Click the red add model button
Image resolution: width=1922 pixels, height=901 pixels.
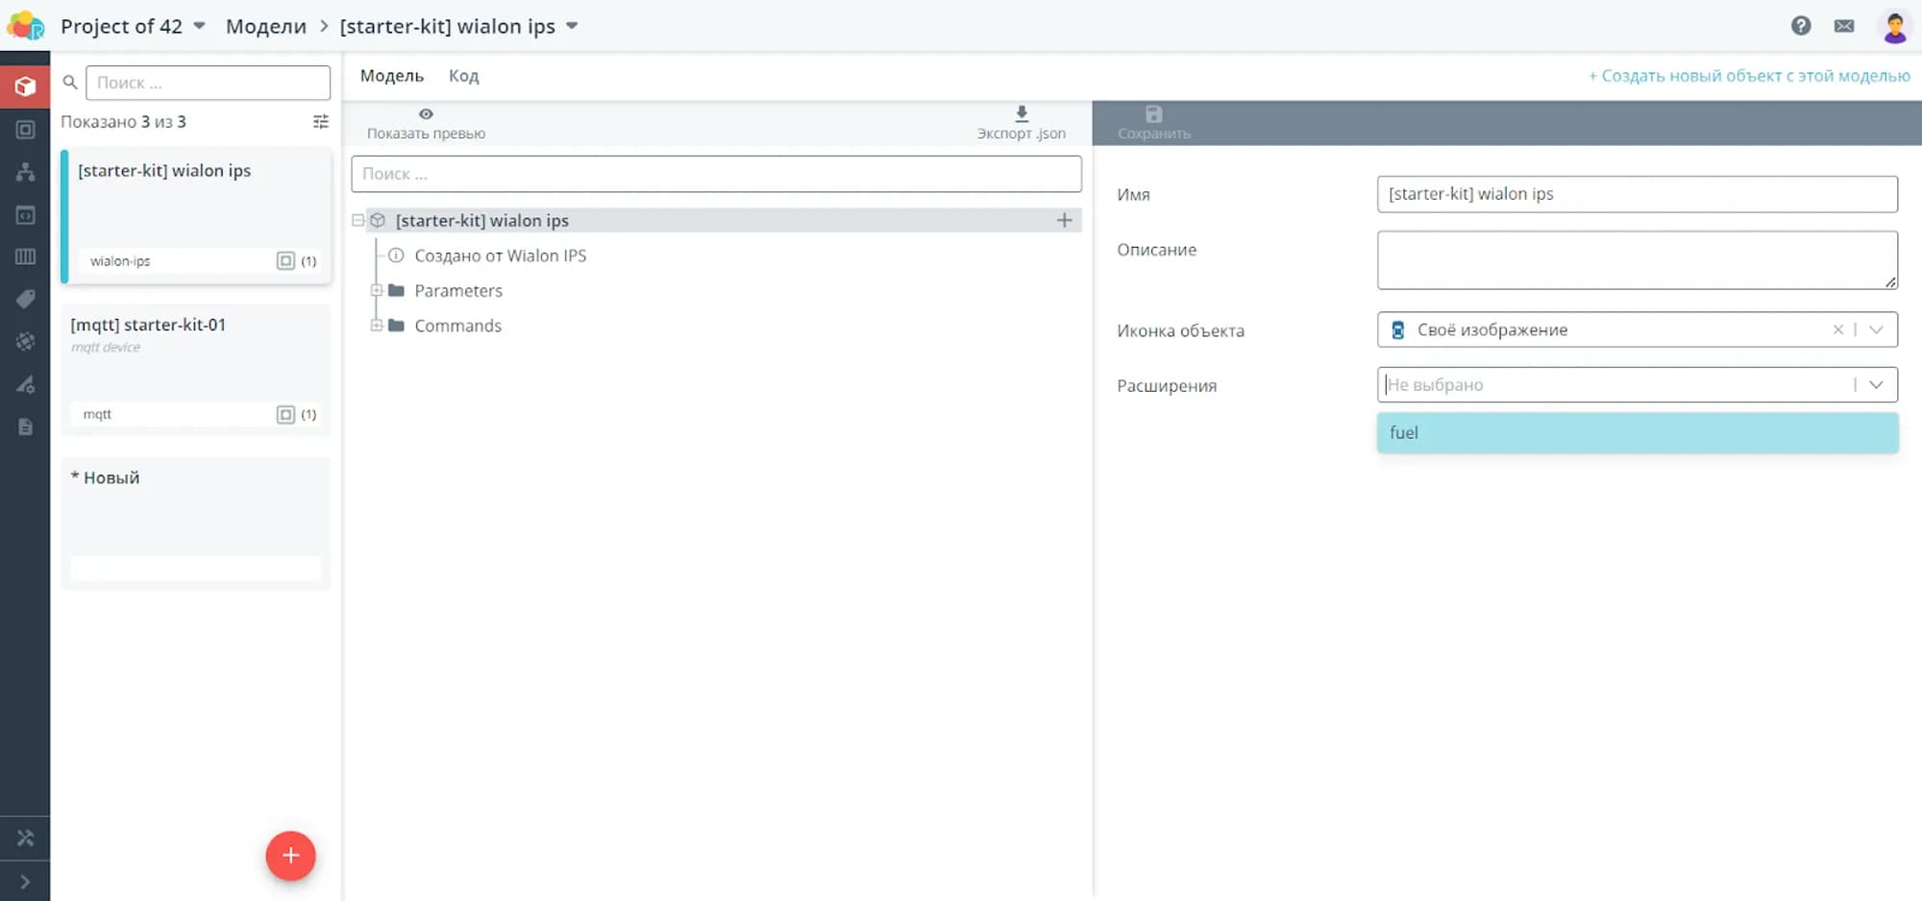click(x=290, y=855)
